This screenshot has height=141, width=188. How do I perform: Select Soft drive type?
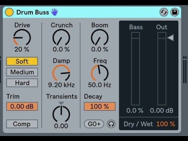22,61
